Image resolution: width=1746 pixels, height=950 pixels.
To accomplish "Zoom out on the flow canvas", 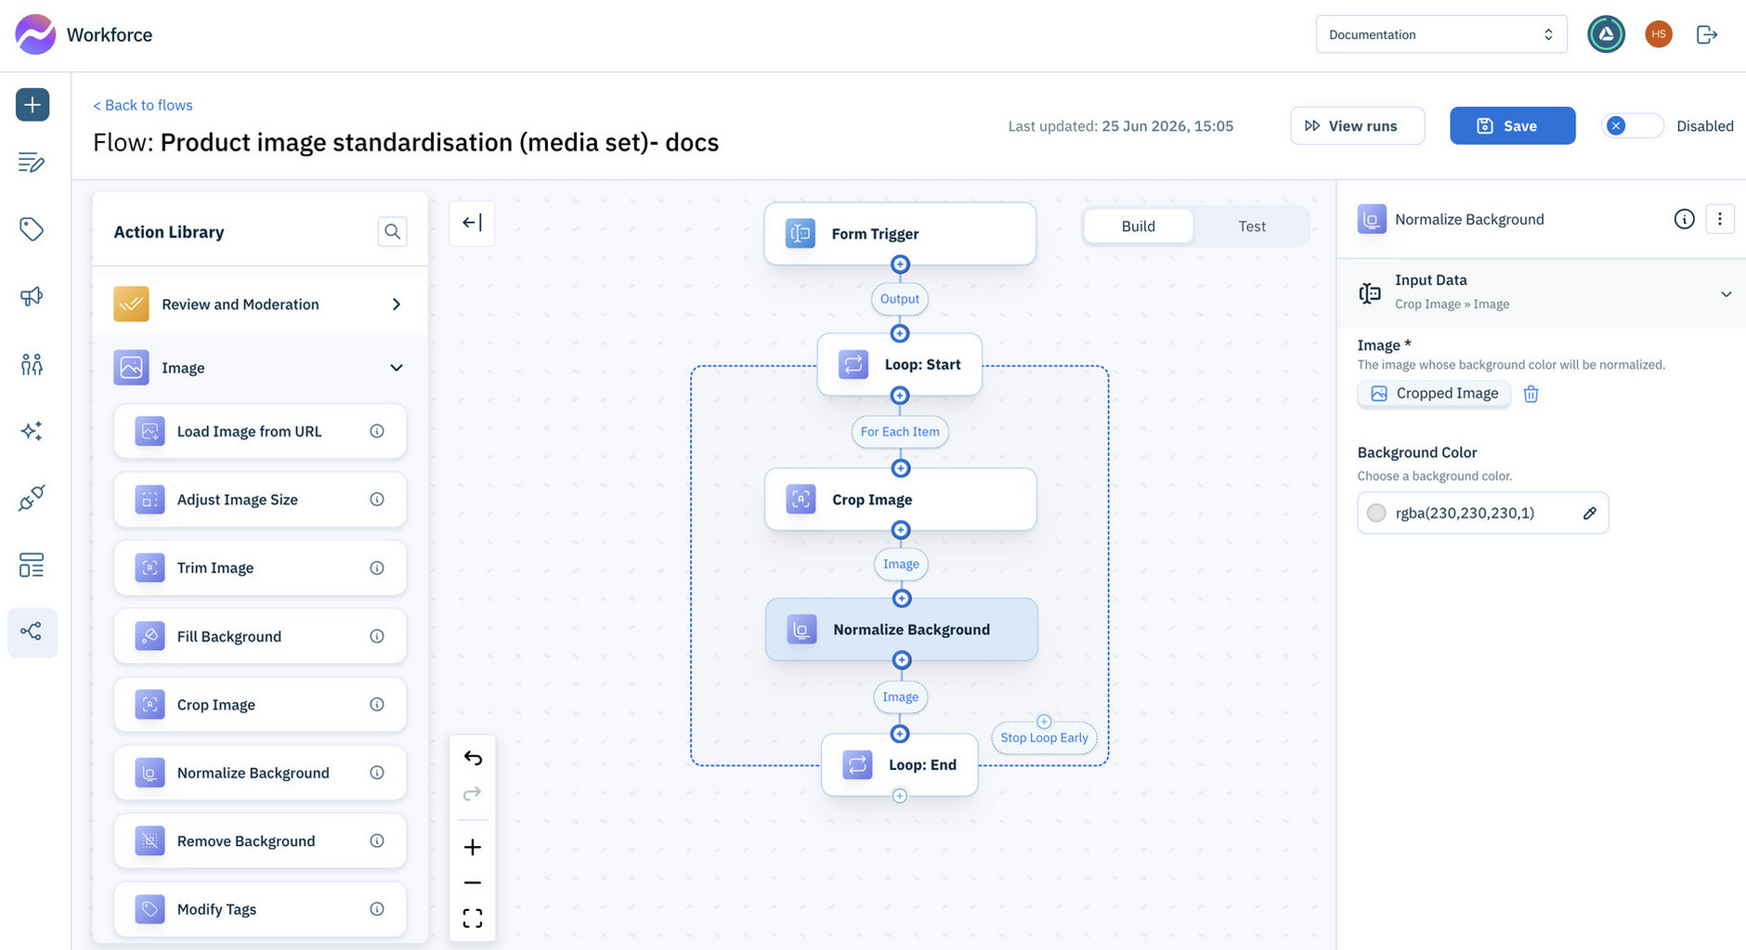I will click(473, 882).
